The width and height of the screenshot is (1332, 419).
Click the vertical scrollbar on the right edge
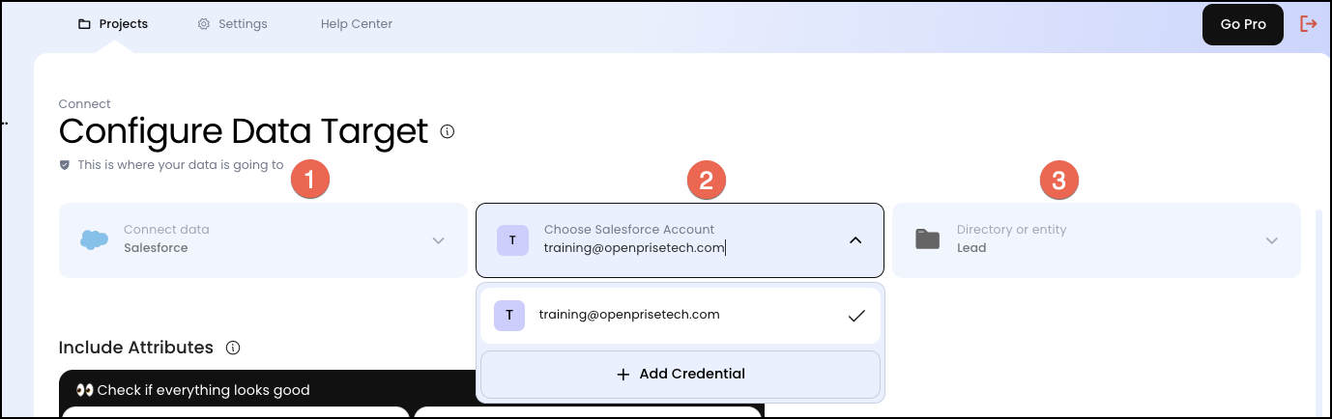click(1318, 309)
